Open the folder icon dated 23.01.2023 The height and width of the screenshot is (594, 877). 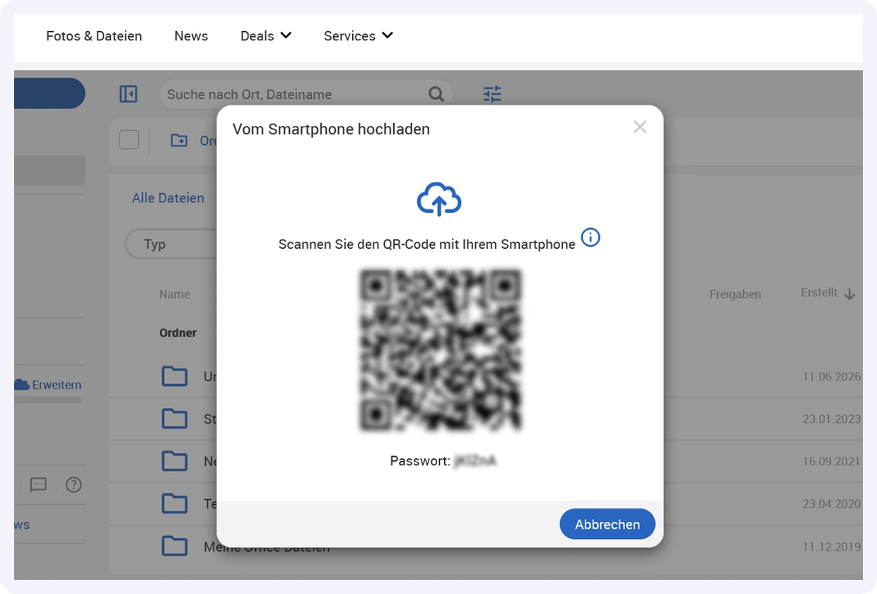[175, 419]
